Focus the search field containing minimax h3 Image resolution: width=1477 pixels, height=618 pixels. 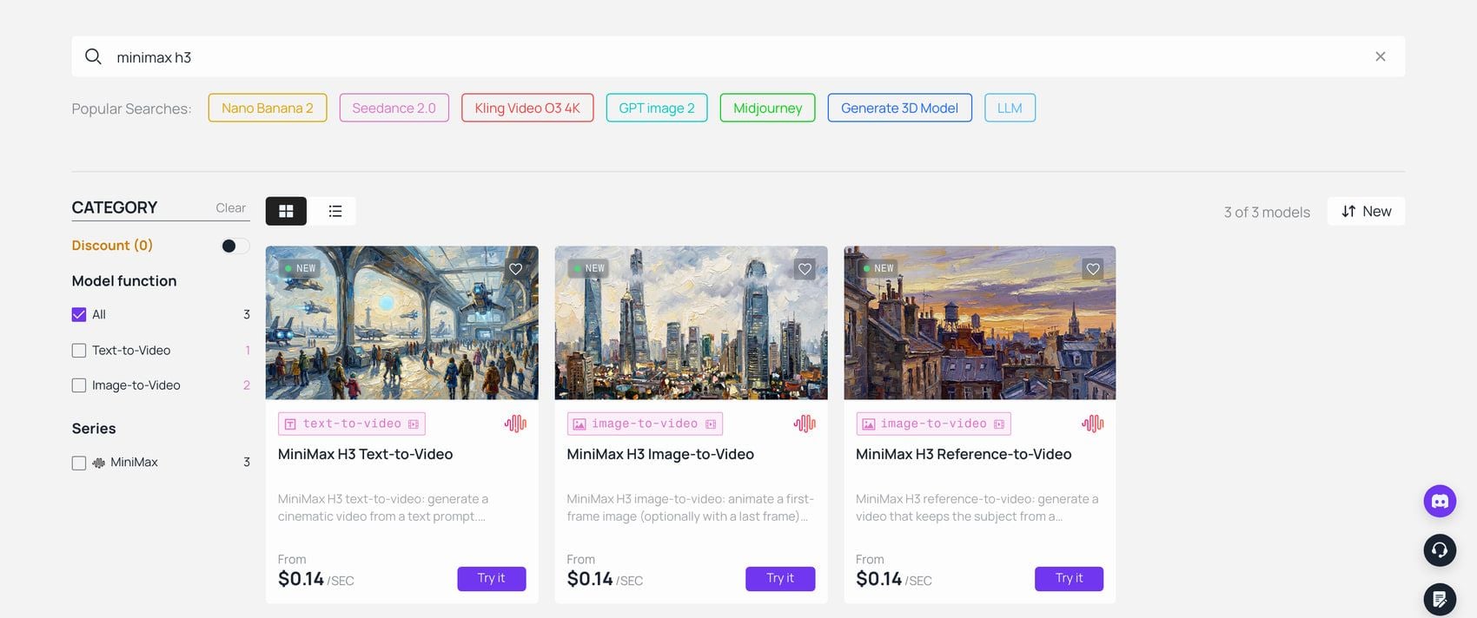[x=738, y=56]
